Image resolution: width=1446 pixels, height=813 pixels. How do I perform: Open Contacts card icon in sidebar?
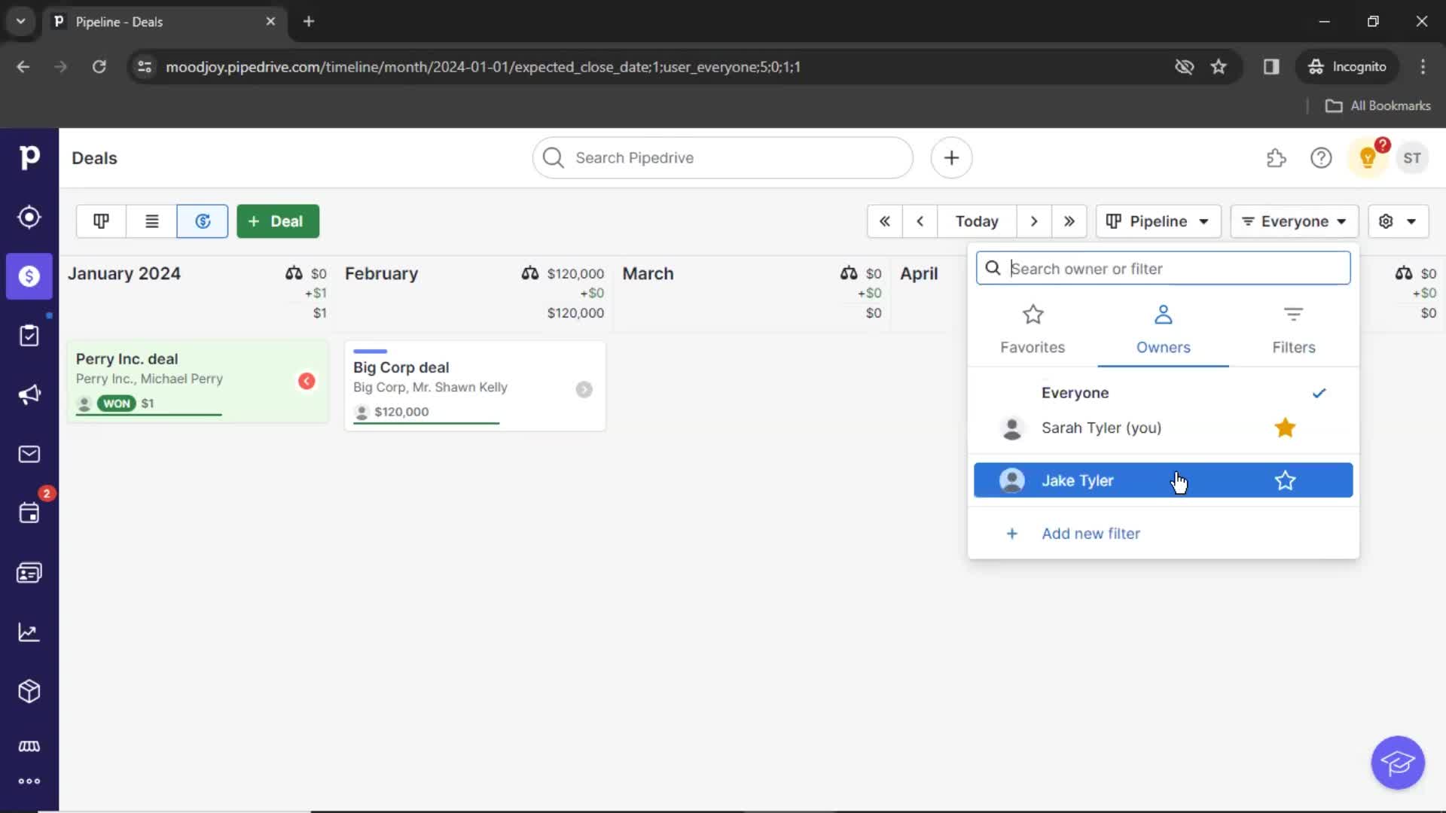click(x=29, y=573)
